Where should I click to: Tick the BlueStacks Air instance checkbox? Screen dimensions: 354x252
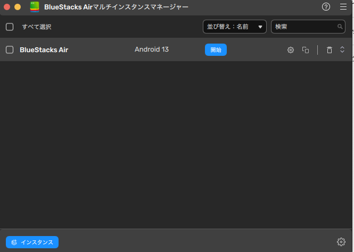tap(10, 50)
